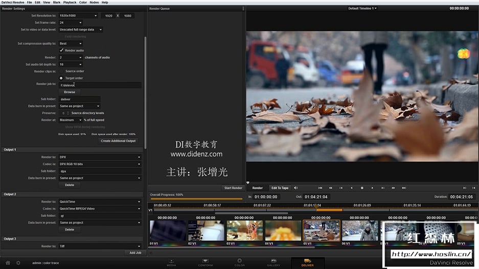
Task: Open Output 2 Render to QuickTime dropdown
Action: coord(100,202)
